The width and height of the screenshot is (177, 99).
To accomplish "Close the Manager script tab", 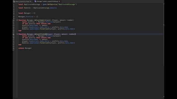I will 59,1.
